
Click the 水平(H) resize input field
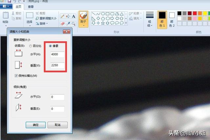coord(57,55)
